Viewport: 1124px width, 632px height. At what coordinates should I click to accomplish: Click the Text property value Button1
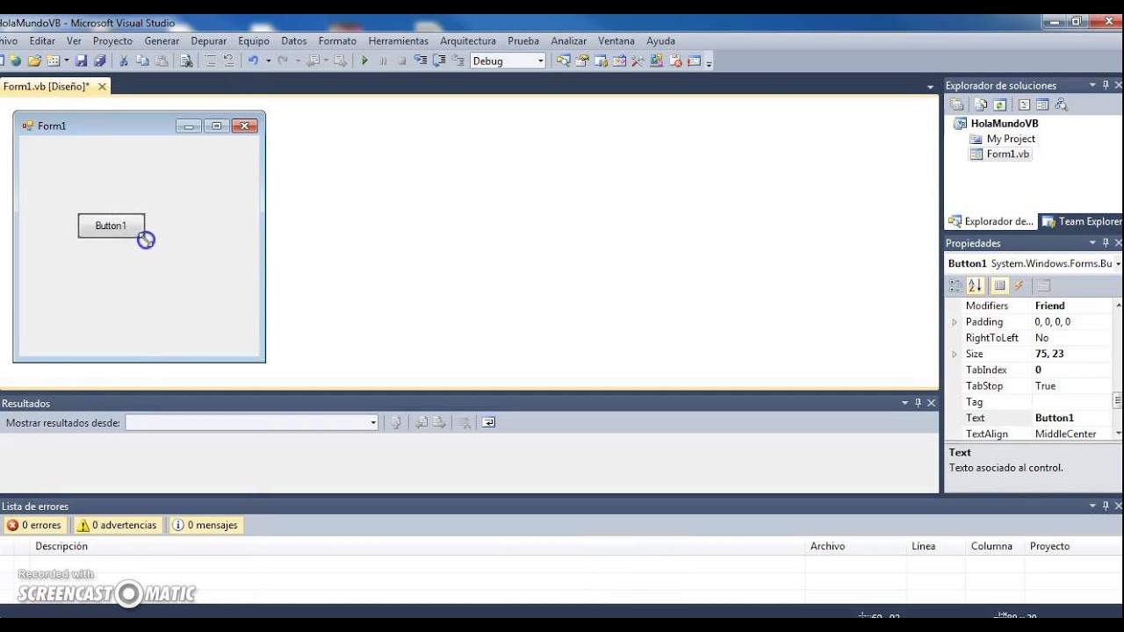point(1054,418)
